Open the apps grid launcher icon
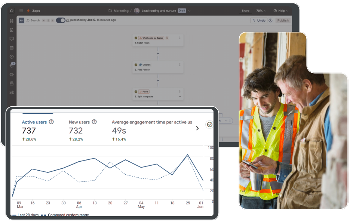The width and height of the screenshot is (350, 221). point(21,11)
